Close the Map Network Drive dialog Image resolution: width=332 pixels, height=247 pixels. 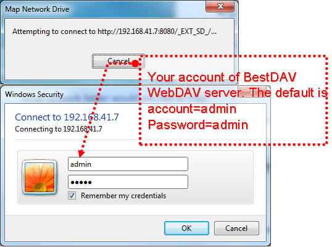pos(220,6)
